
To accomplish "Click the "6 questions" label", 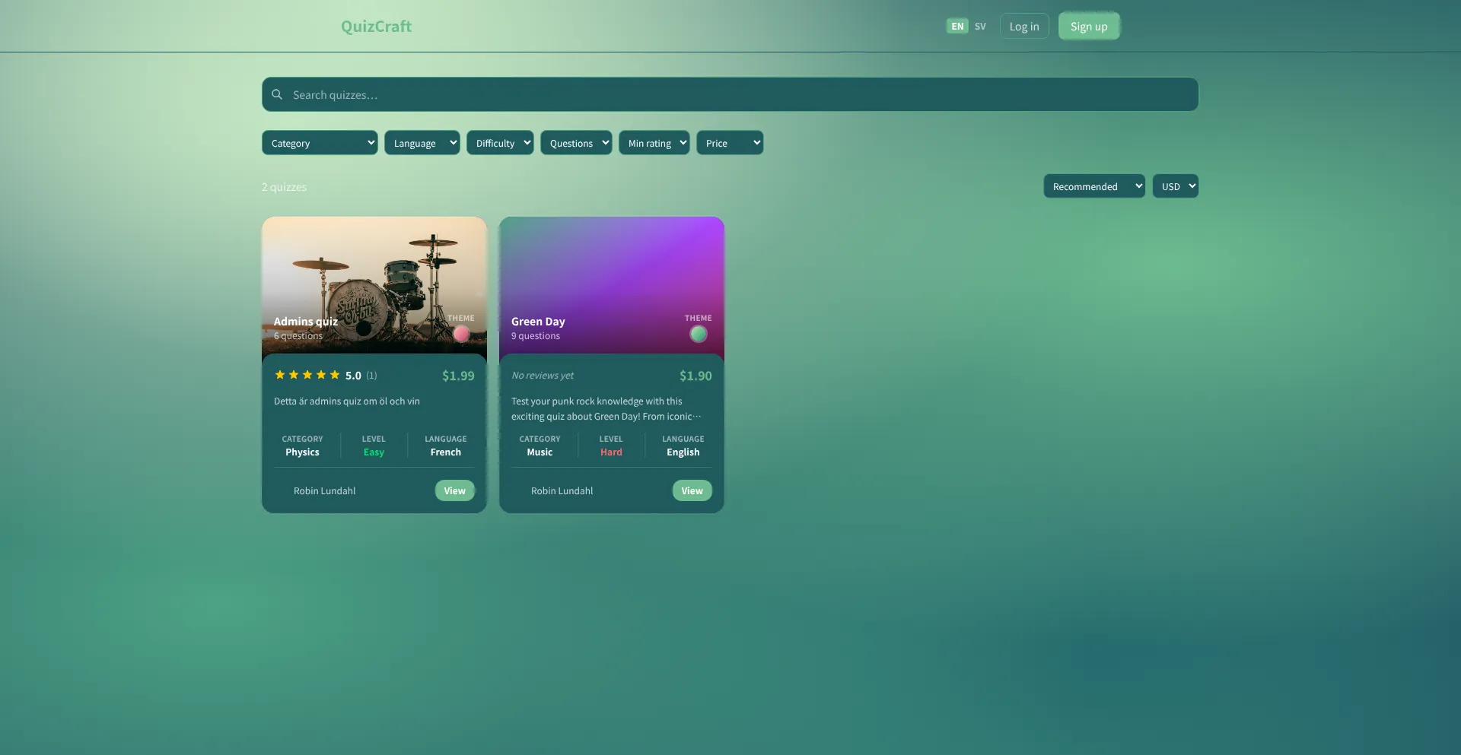I will click(298, 335).
